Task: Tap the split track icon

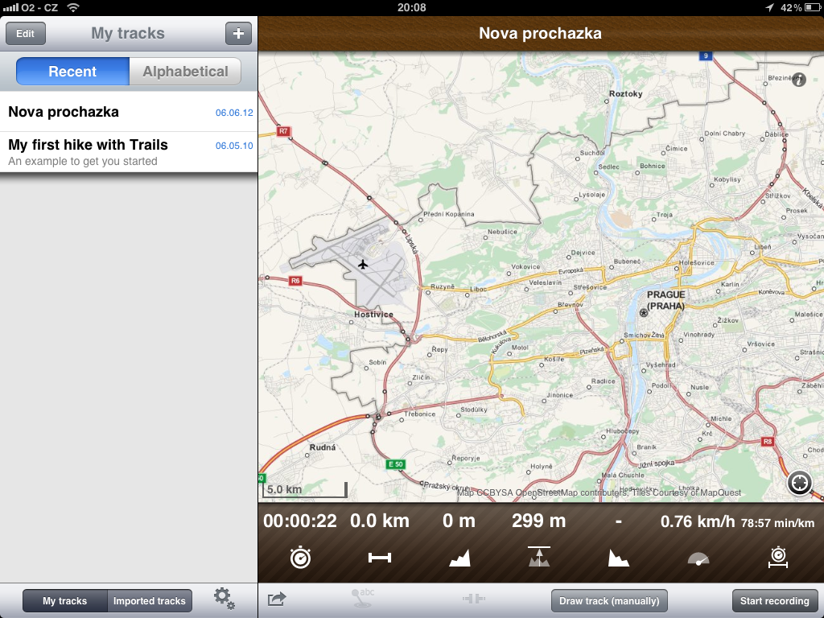Action: (x=473, y=599)
